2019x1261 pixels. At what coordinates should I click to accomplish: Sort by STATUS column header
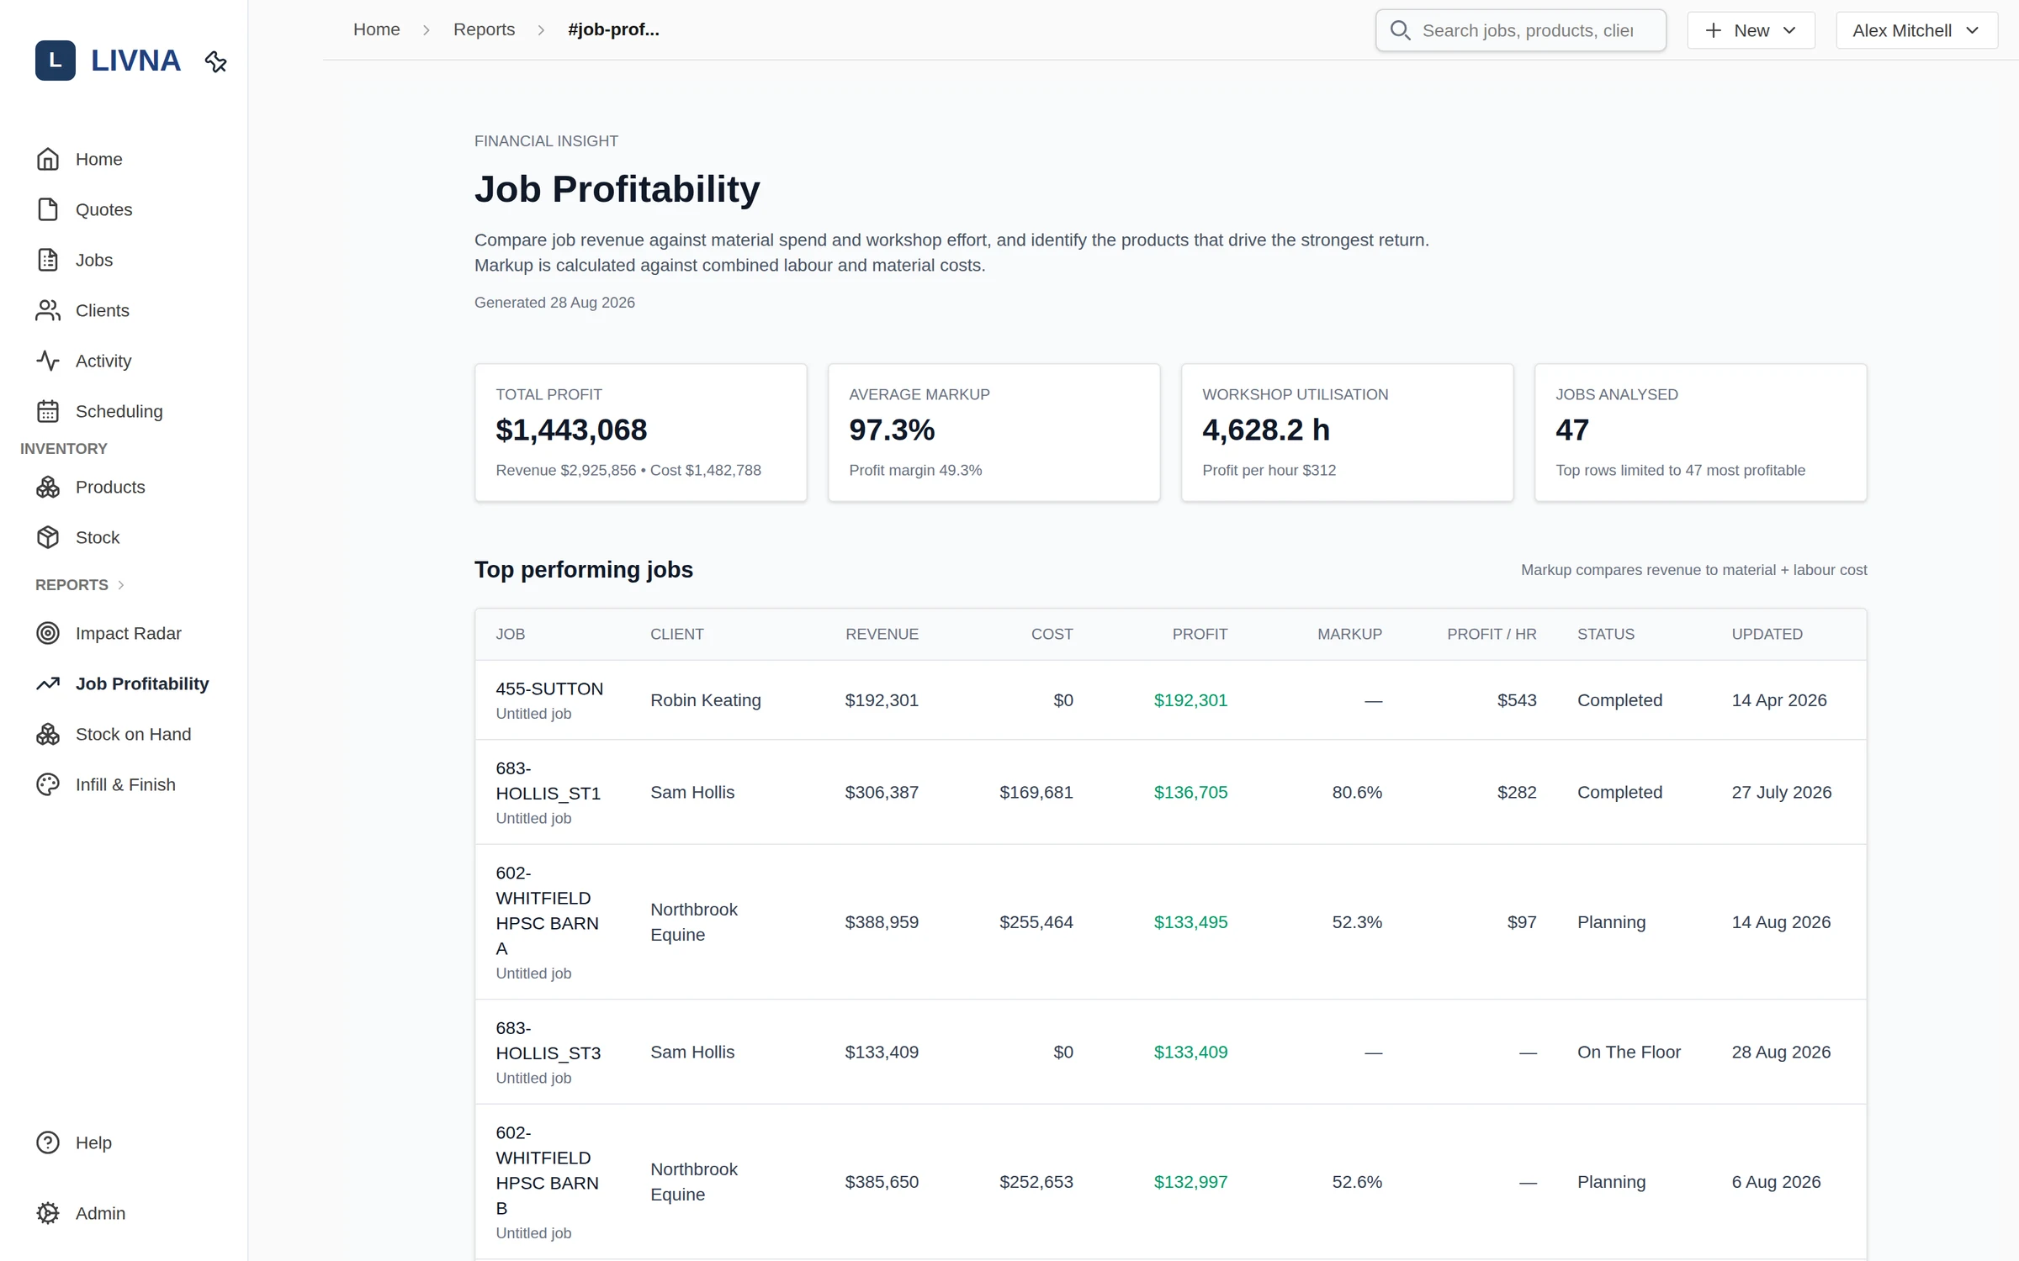click(x=1606, y=634)
